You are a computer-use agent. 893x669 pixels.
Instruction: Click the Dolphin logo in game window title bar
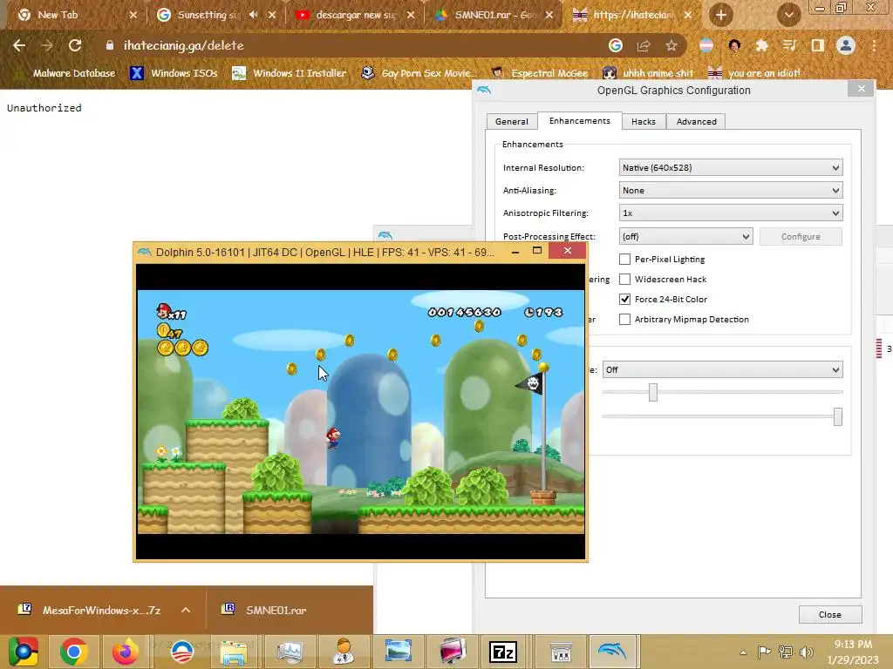click(x=144, y=252)
